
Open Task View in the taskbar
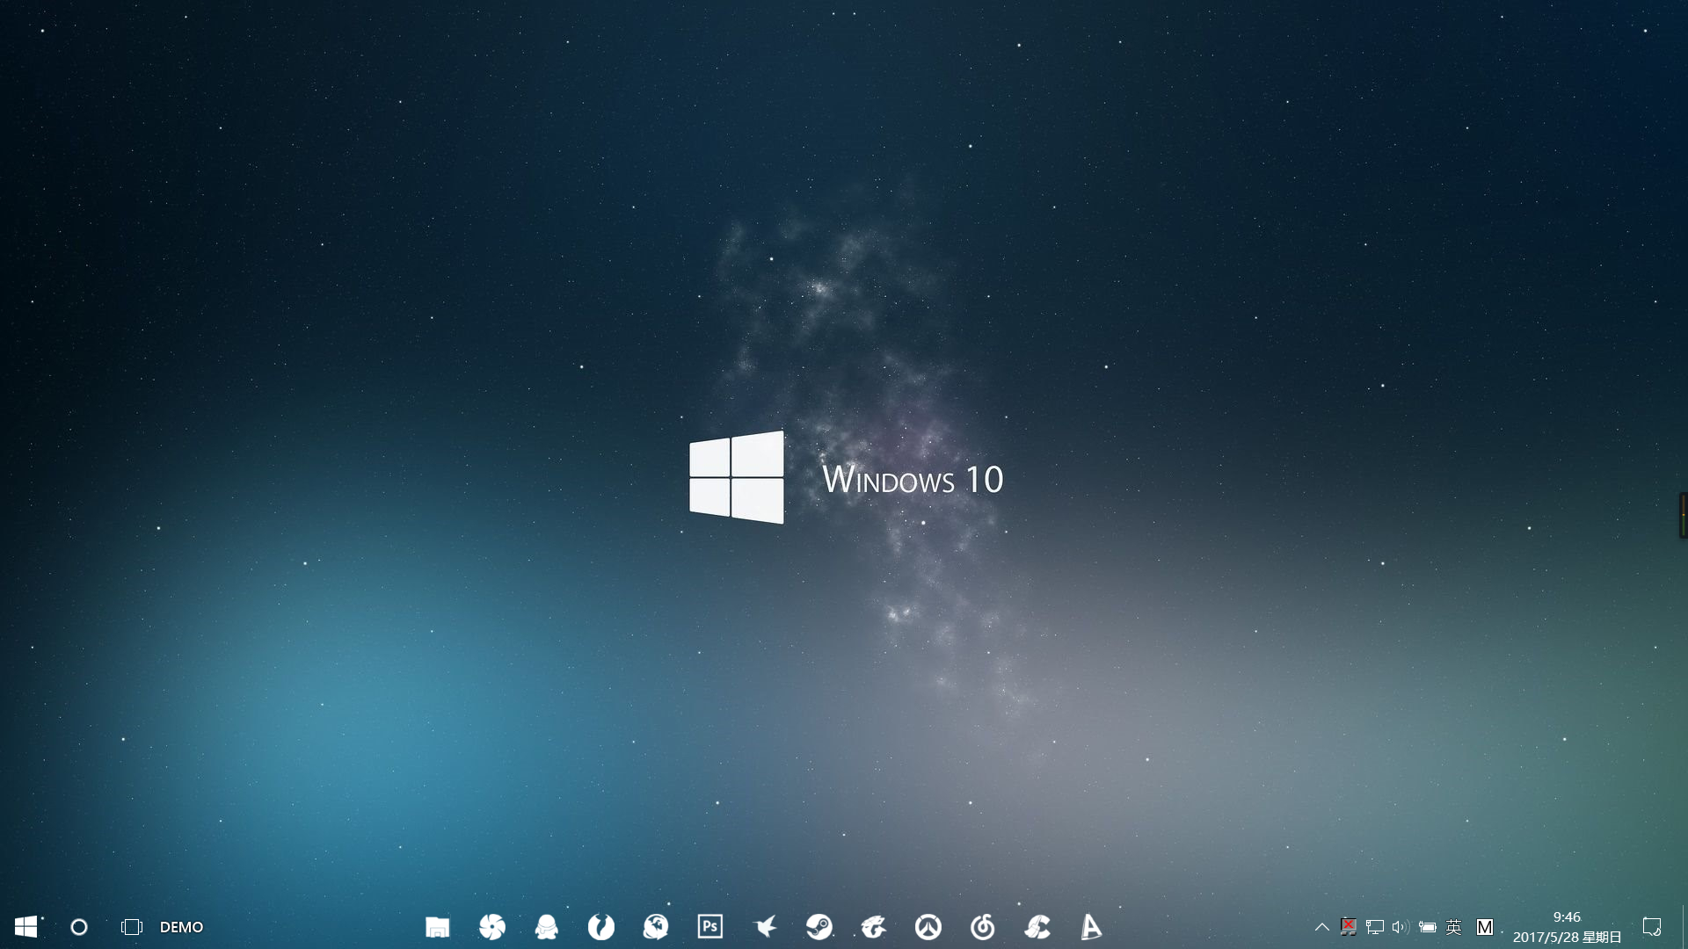tap(131, 926)
